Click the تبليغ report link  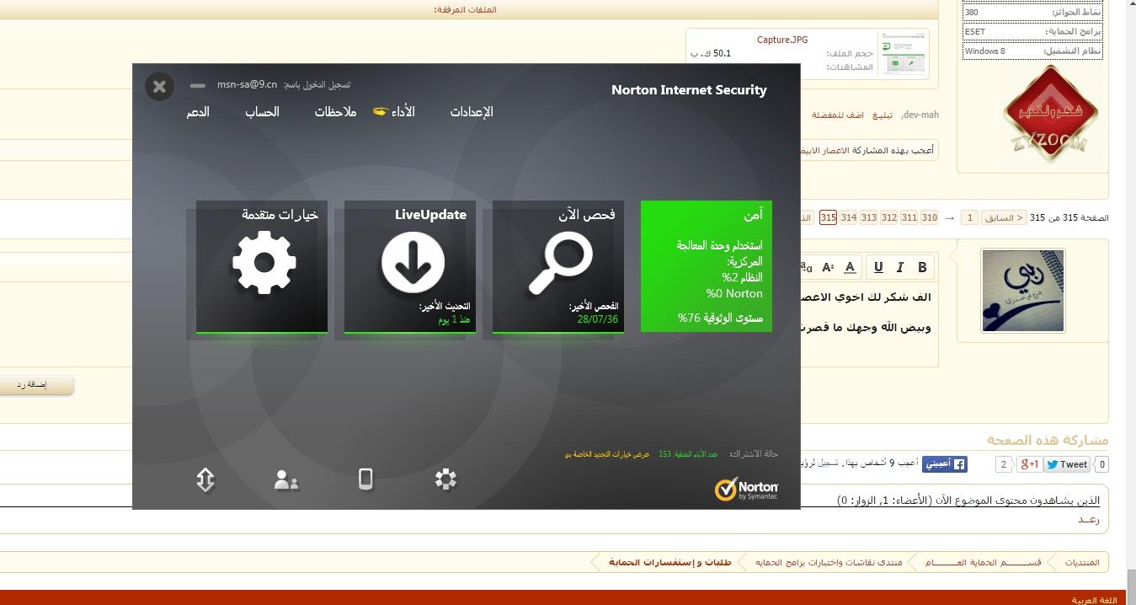pos(882,115)
